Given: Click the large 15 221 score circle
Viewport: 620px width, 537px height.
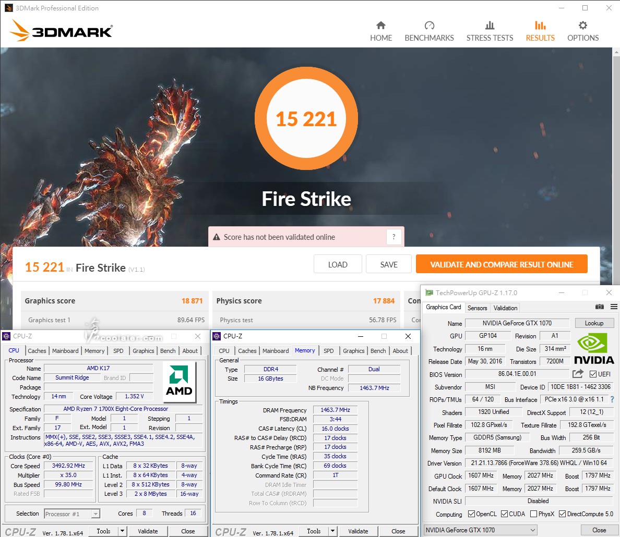Looking at the screenshot, I should [306, 118].
